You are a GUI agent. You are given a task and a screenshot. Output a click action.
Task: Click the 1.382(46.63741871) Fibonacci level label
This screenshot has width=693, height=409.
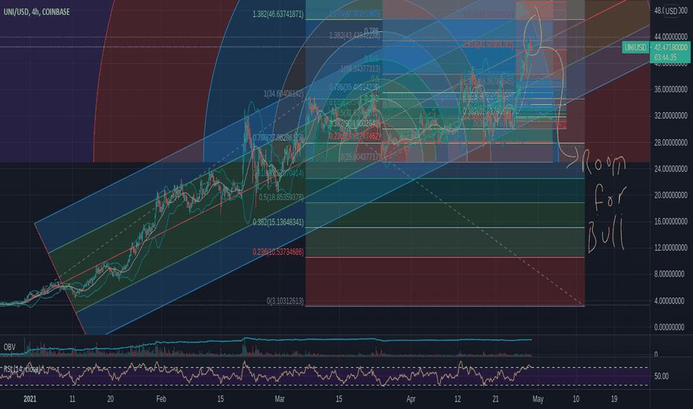click(x=278, y=14)
